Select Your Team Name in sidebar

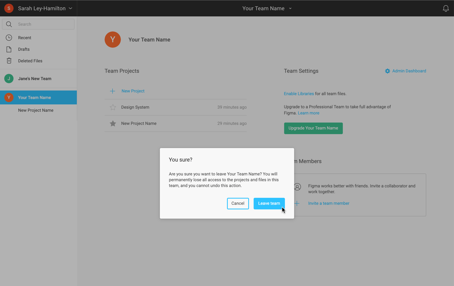tap(34, 98)
